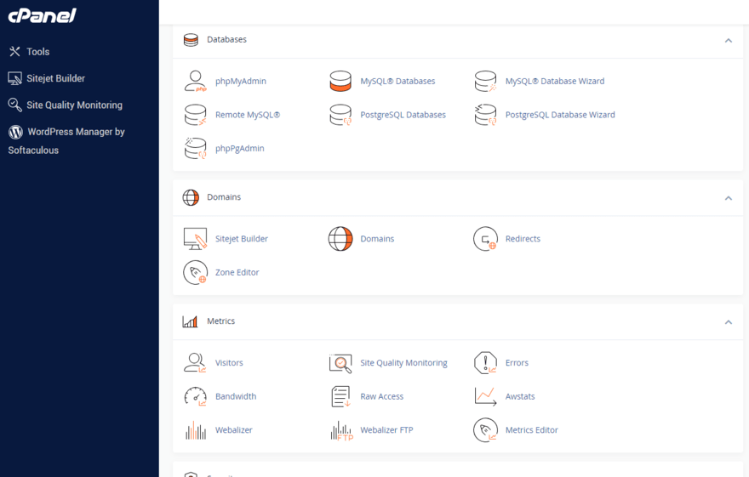
Task: Open the Metrics Editor icon
Action: click(486, 429)
